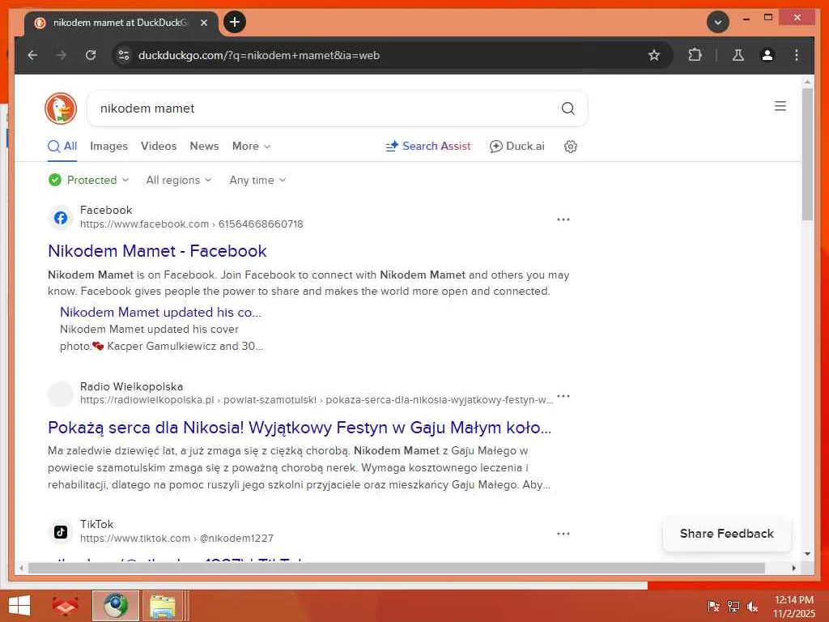
Task: Click the browser forward arrow
Action: [62, 55]
